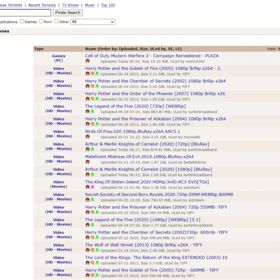
Task: Click green skull icon for Arthur & Merlin 1080p
Action: pos(92,175)
